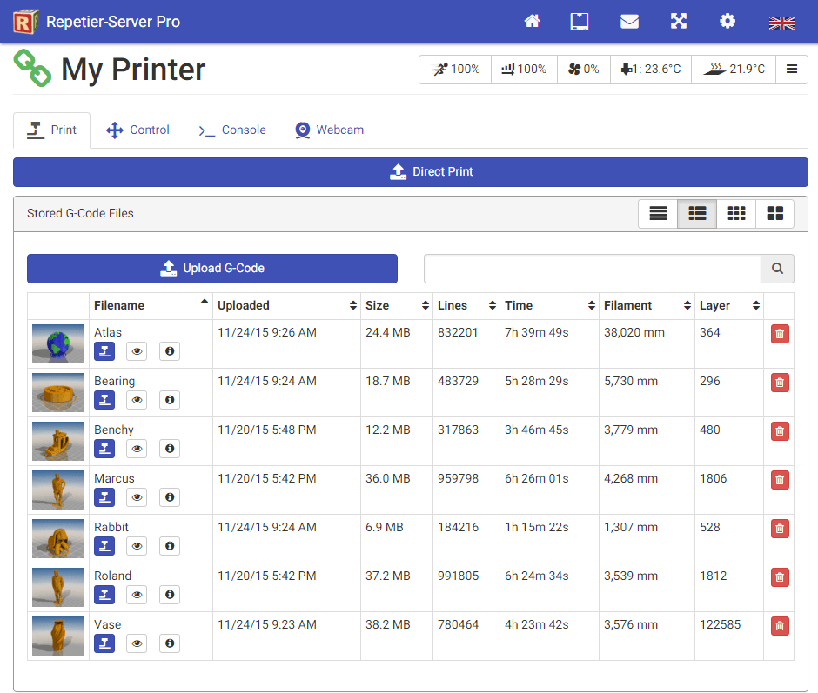Open the printer hamburger menu

pyautogui.click(x=792, y=70)
